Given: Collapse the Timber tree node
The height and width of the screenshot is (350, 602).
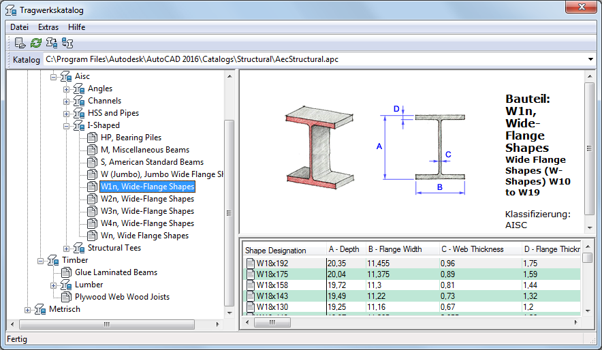Looking at the screenshot, I should click(40, 261).
